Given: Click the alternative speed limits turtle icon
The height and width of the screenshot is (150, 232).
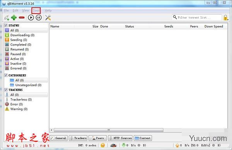Looking at the screenshot, I should click(x=114, y=145).
